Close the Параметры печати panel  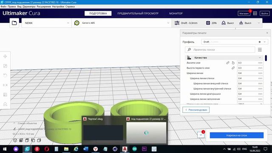click(267, 33)
